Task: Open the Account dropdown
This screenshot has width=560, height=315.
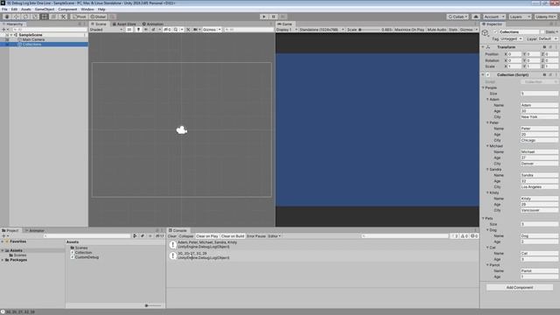Action: pos(493,17)
